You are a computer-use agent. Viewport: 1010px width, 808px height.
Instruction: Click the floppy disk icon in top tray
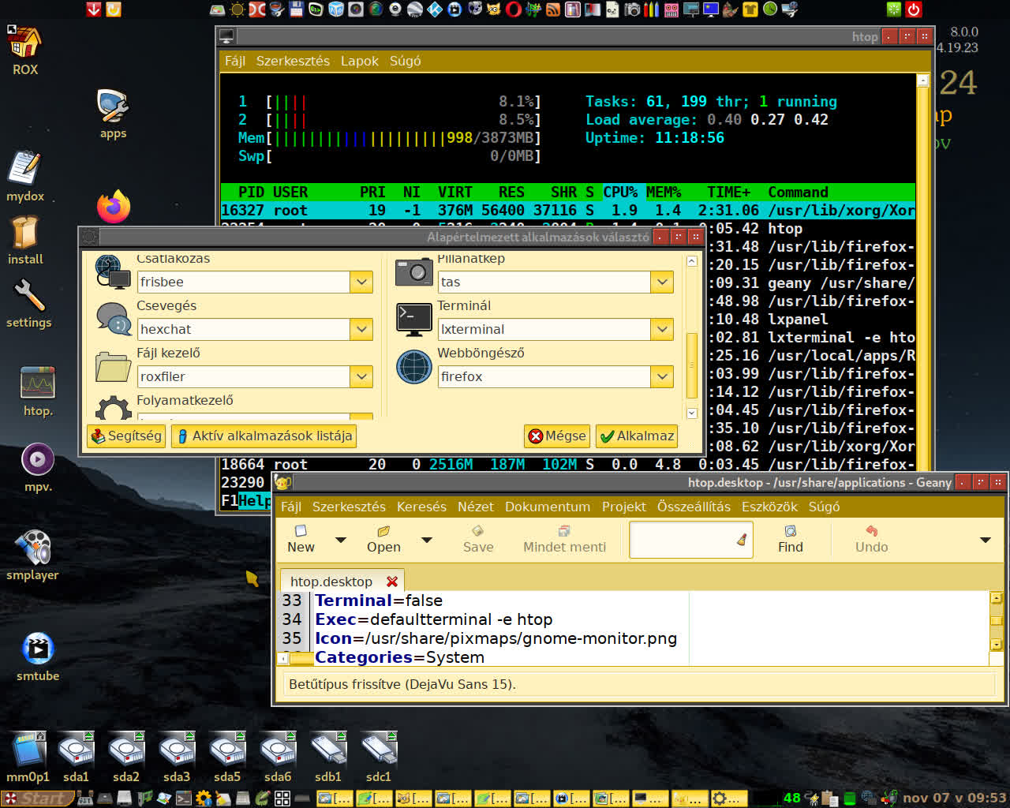(297, 9)
